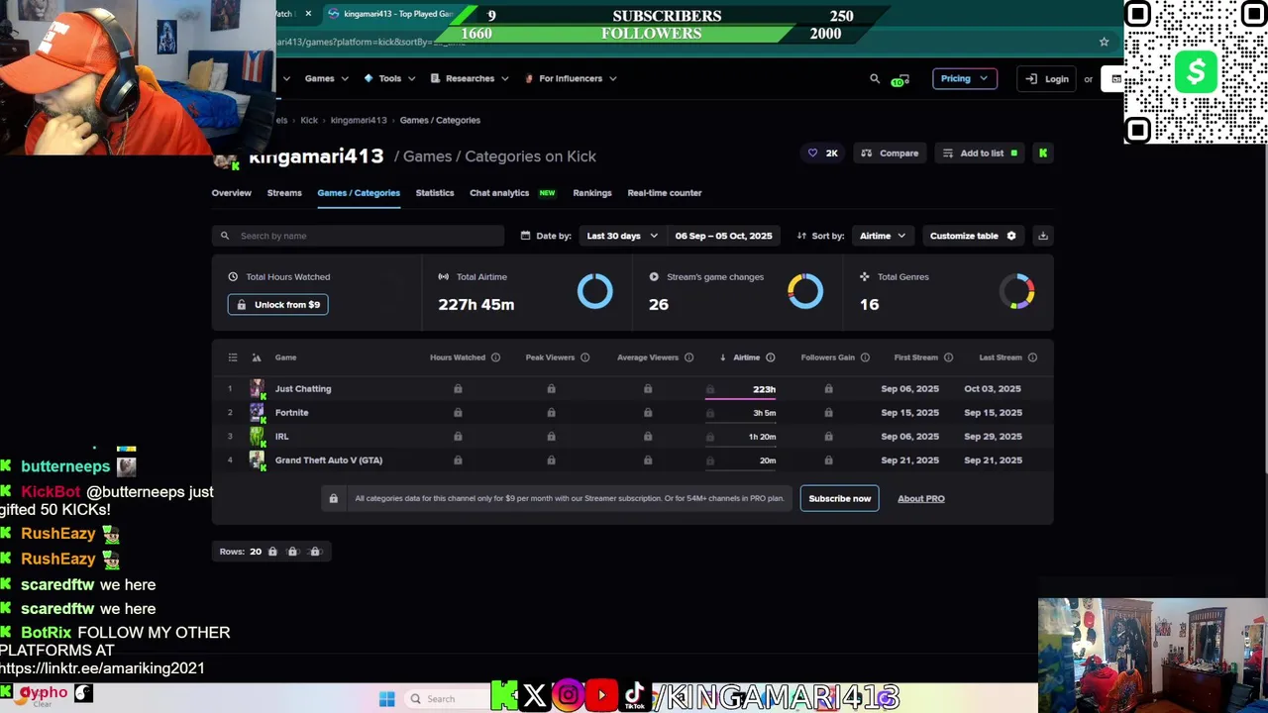Click the Total Genres donut chart
Screen dimensions: 1268x713
[1016, 291]
